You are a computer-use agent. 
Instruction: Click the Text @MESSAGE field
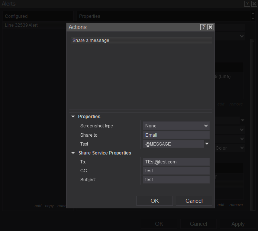[173, 144]
